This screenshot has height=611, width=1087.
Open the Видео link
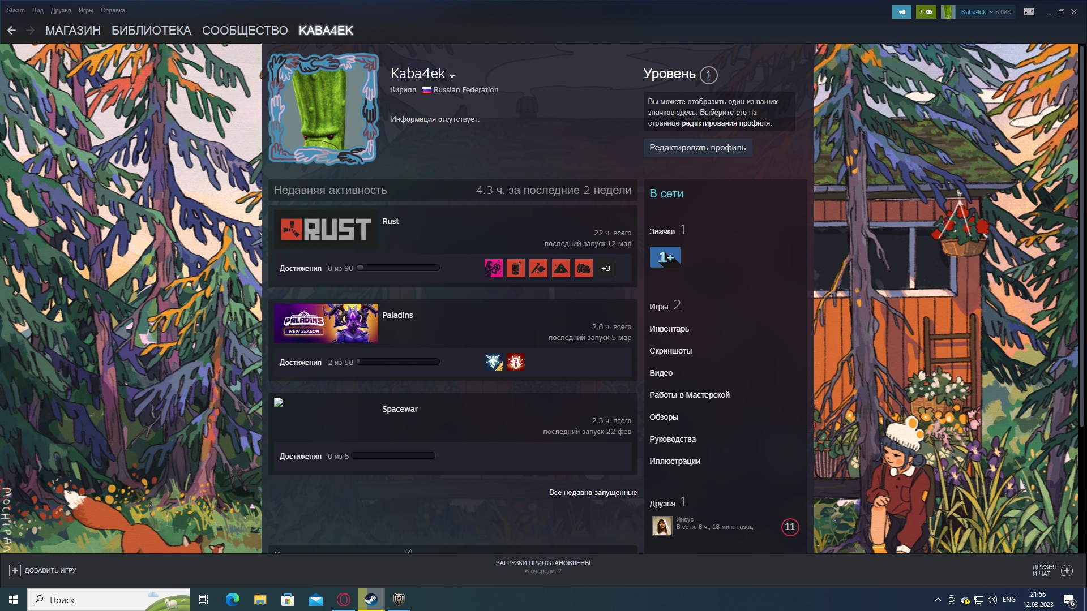click(661, 373)
